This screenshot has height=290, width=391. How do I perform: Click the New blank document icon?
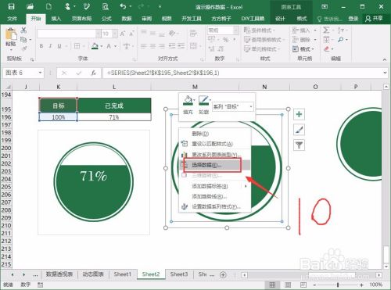[x=48, y=6]
